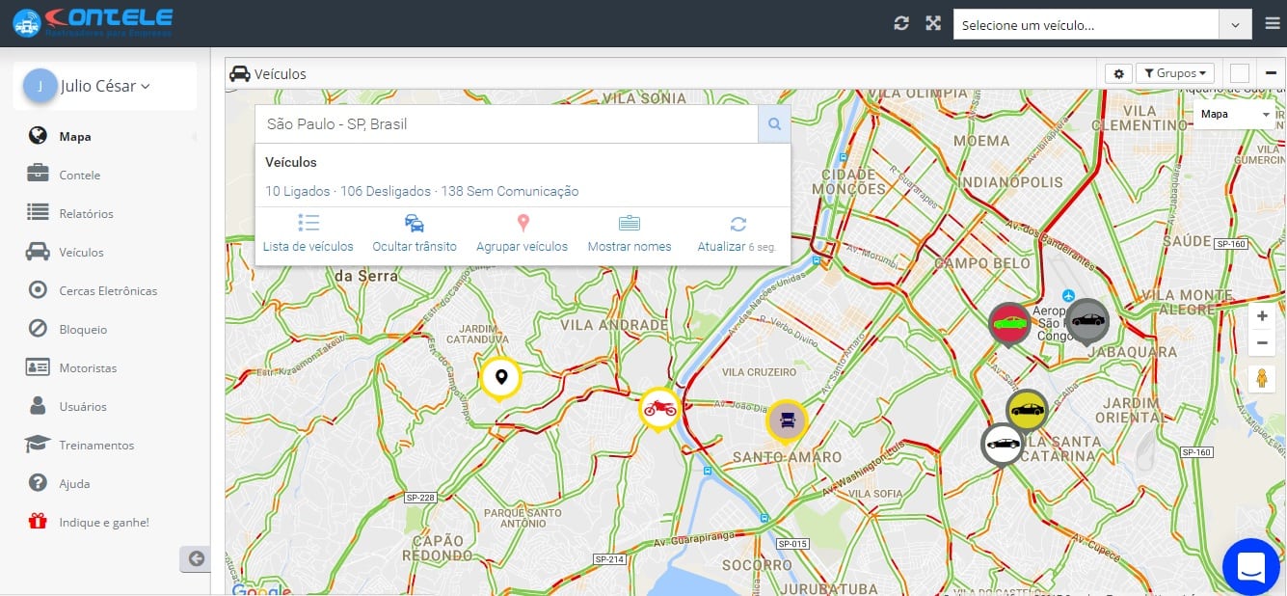1287x596 pixels.
Task: Open the hamburger menu in top bar
Action: (x=1272, y=24)
